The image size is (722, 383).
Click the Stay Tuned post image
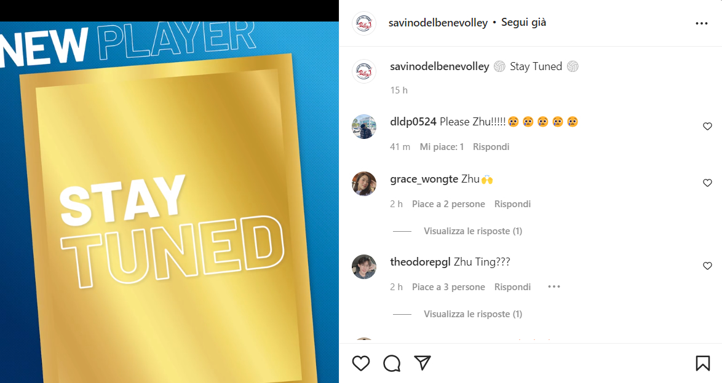click(x=170, y=202)
